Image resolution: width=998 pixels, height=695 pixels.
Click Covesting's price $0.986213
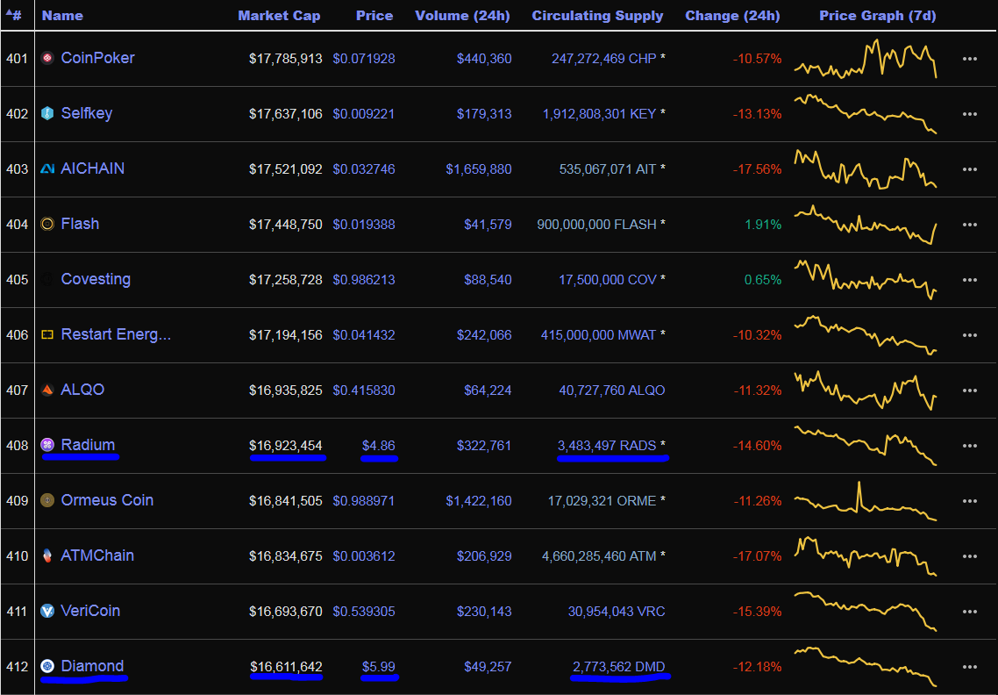tap(364, 280)
